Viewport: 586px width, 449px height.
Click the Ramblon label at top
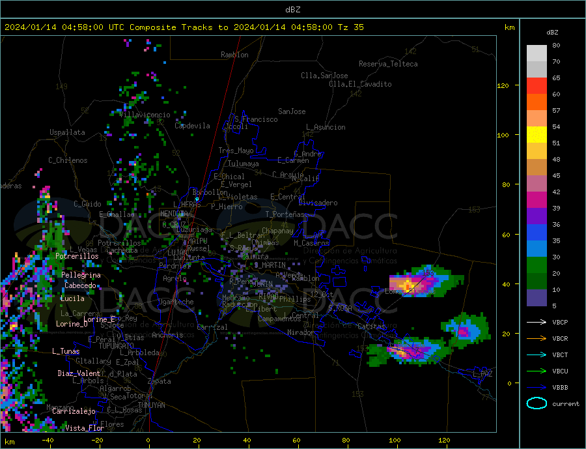pos(234,55)
